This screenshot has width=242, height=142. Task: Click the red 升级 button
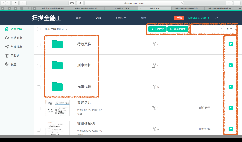[x=179, y=18]
